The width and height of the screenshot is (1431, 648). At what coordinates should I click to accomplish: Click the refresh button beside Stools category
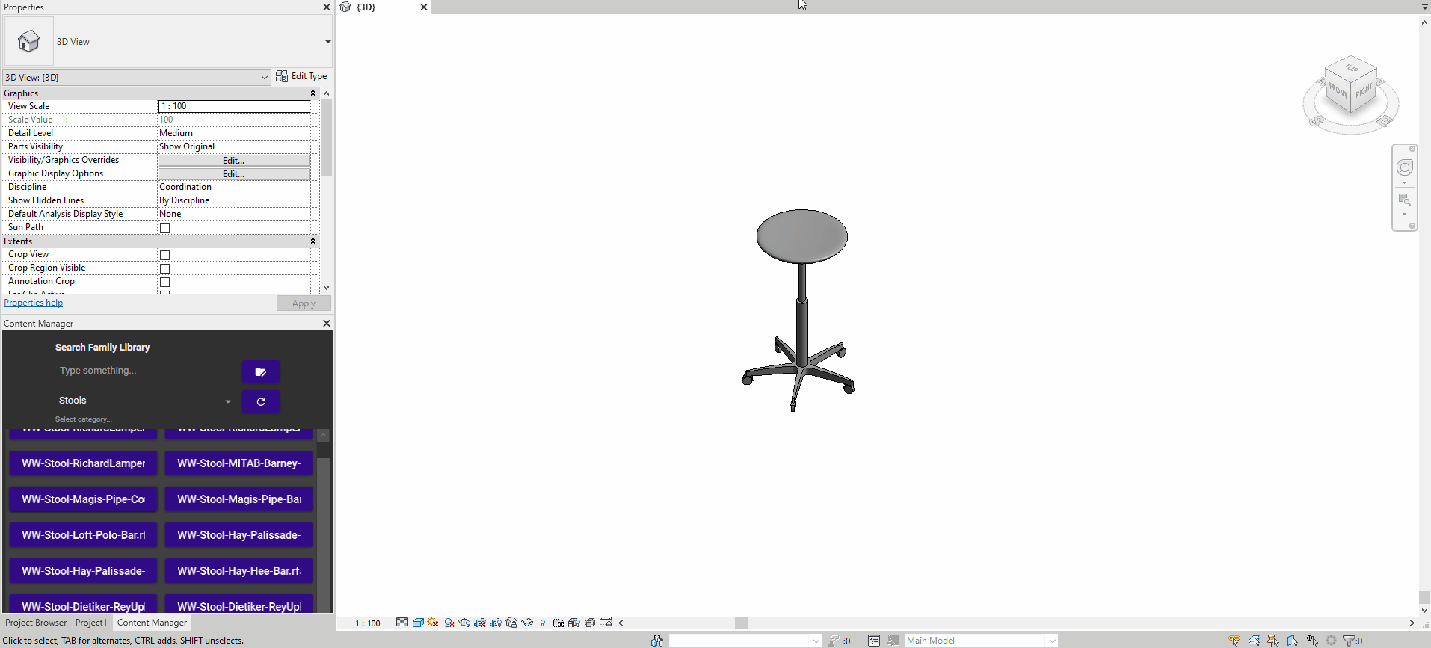(x=261, y=401)
